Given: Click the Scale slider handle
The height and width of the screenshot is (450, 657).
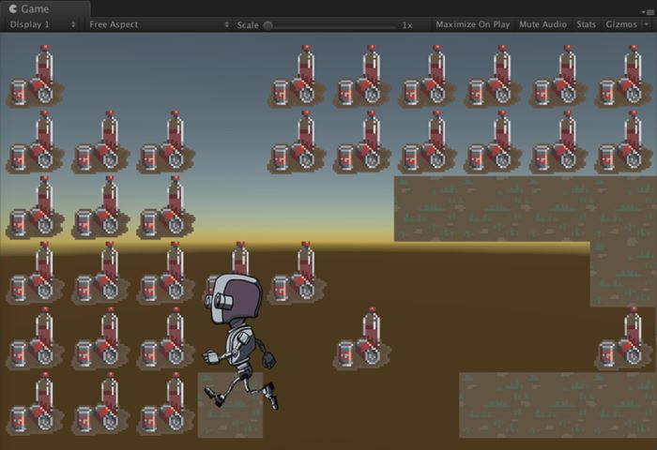Looking at the screenshot, I should point(268,25).
